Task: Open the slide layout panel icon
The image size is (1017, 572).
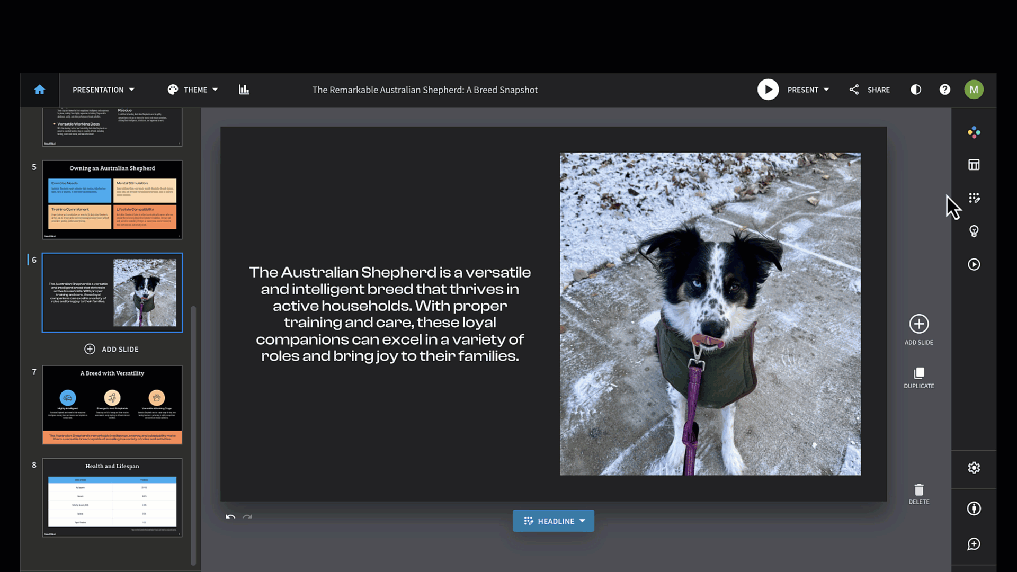Action: tap(974, 165)
